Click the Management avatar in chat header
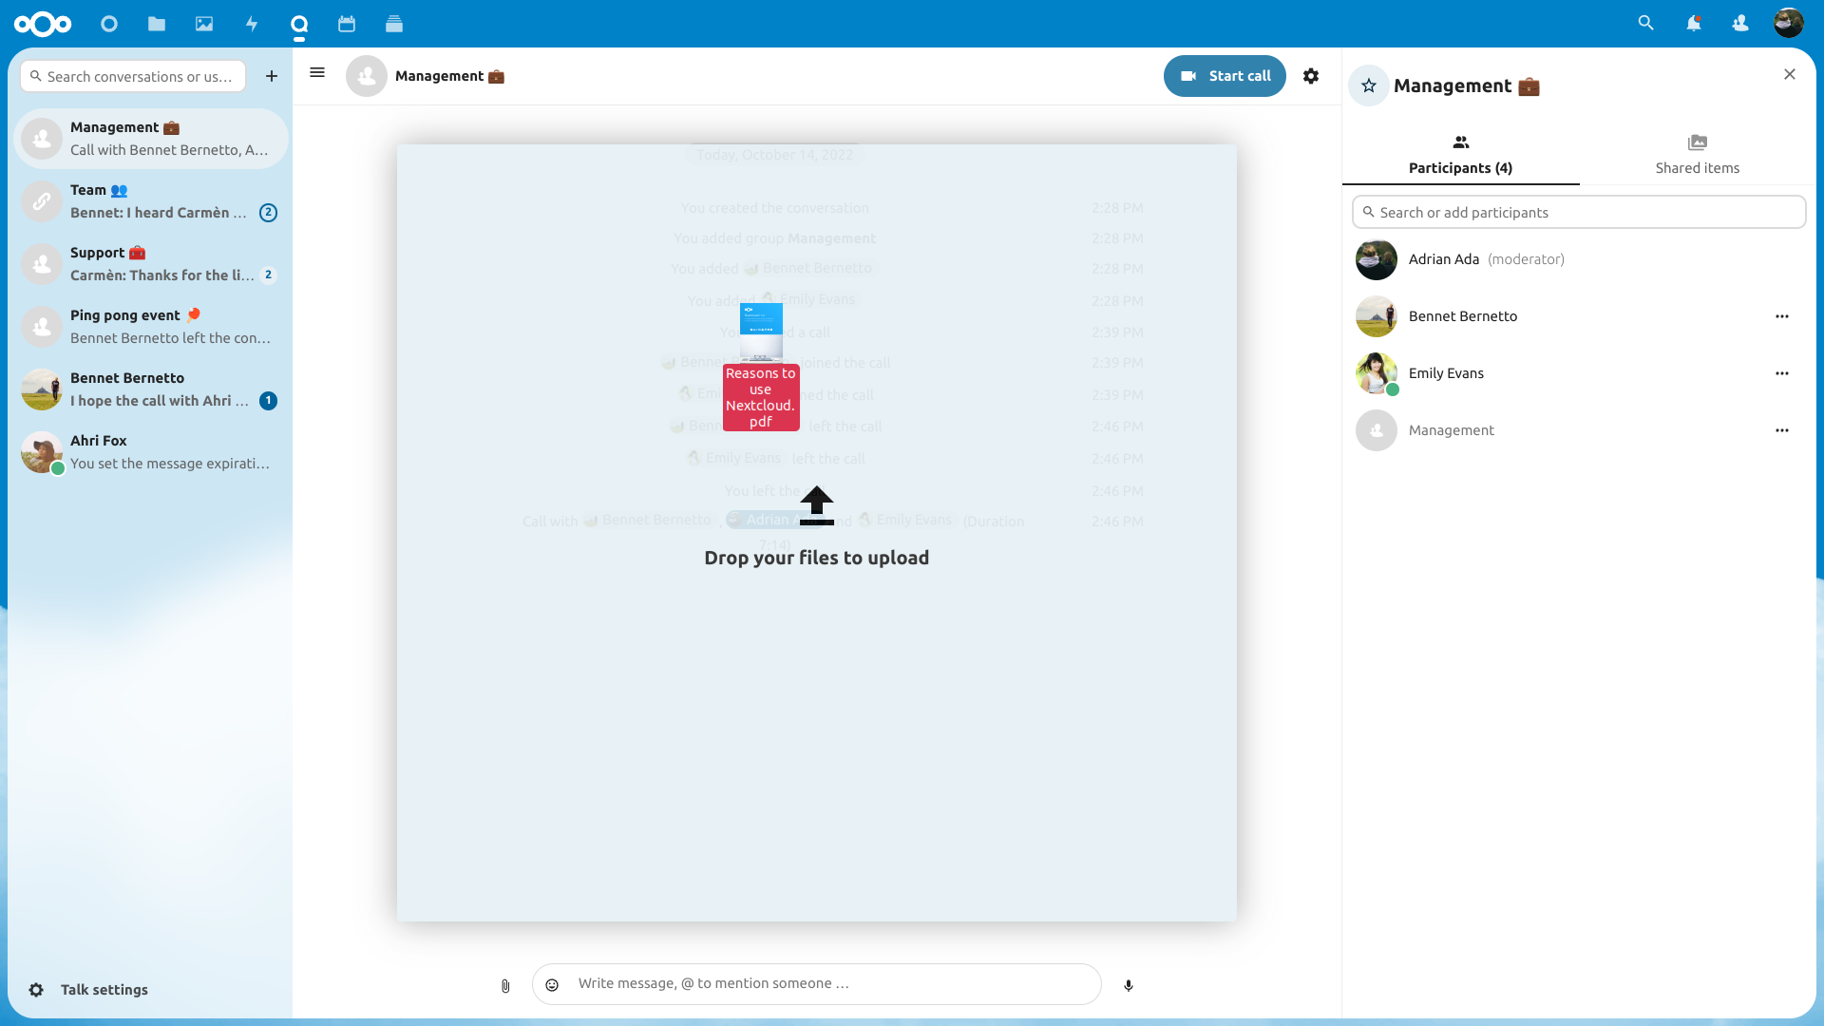 tap(367, 76)
